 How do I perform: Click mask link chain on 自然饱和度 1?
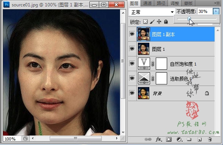(x=153, y=64)
